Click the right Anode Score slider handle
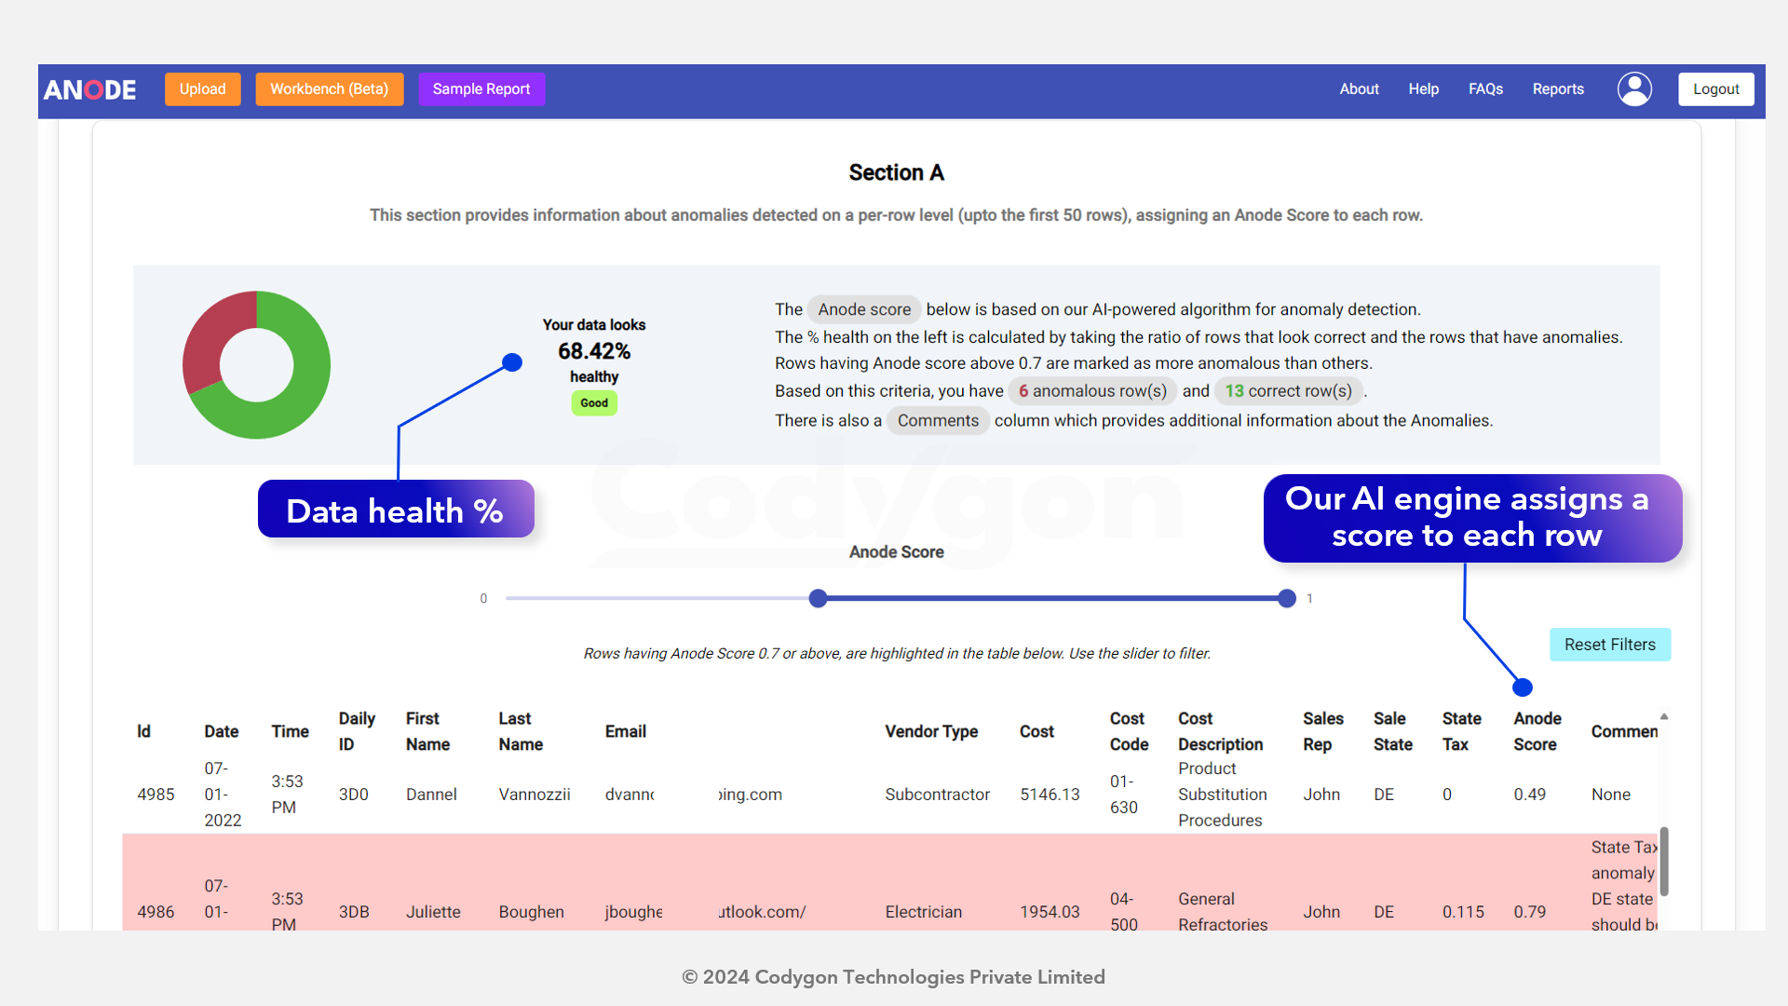This screenshot has width=1788, height=1006. pos(1287,599)
